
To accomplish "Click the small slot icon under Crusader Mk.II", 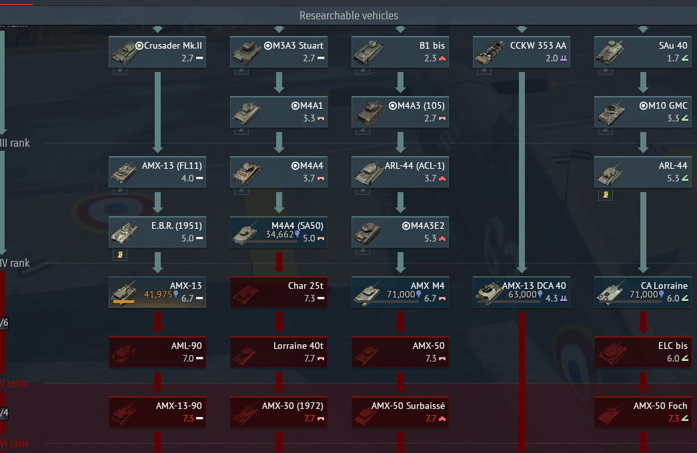I will [120, 71].
